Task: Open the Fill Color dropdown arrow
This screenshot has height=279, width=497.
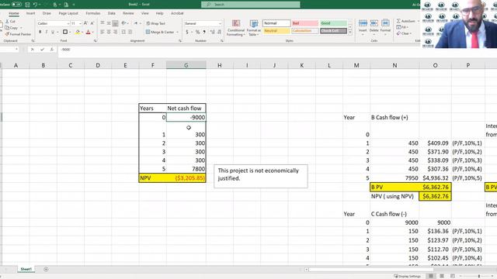Action: 82,32
